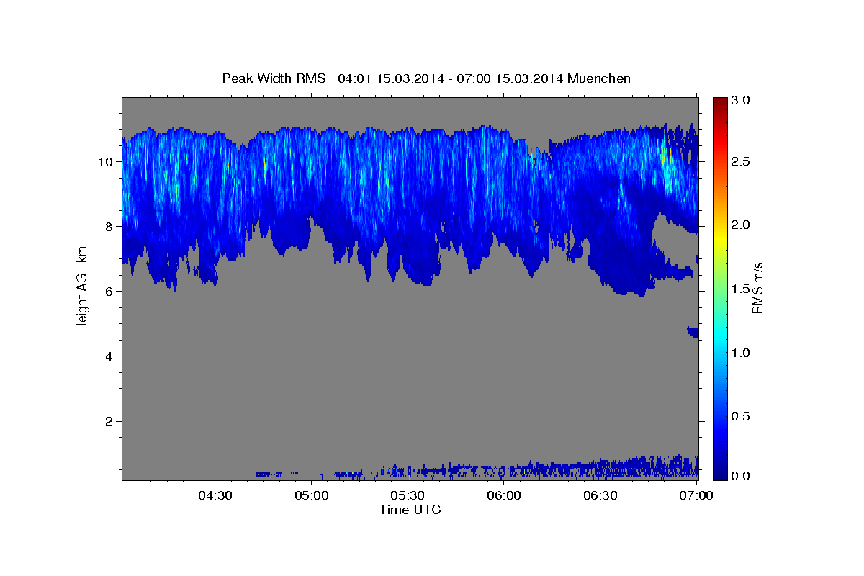The image size is (864, 576).
Task: Click the dark blue bottom of colorbar
Action: [x=720, y=473]
